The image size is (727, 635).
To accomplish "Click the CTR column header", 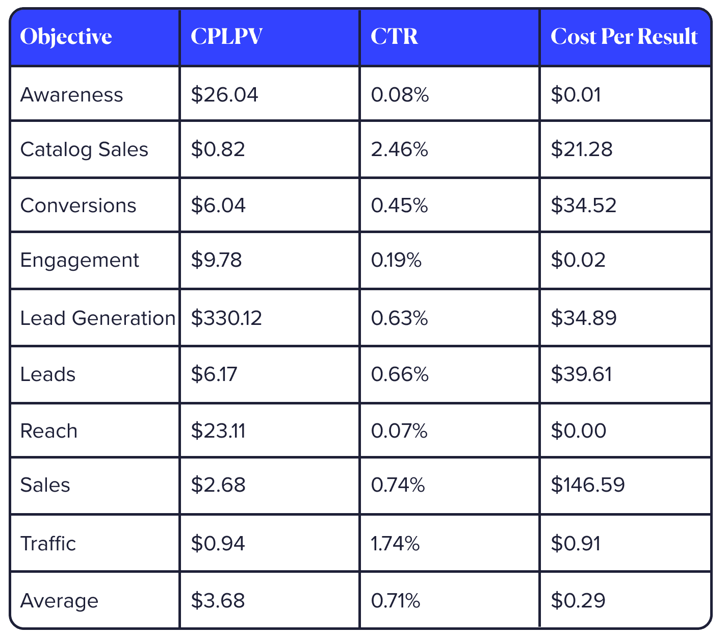I will pos(394,37).
